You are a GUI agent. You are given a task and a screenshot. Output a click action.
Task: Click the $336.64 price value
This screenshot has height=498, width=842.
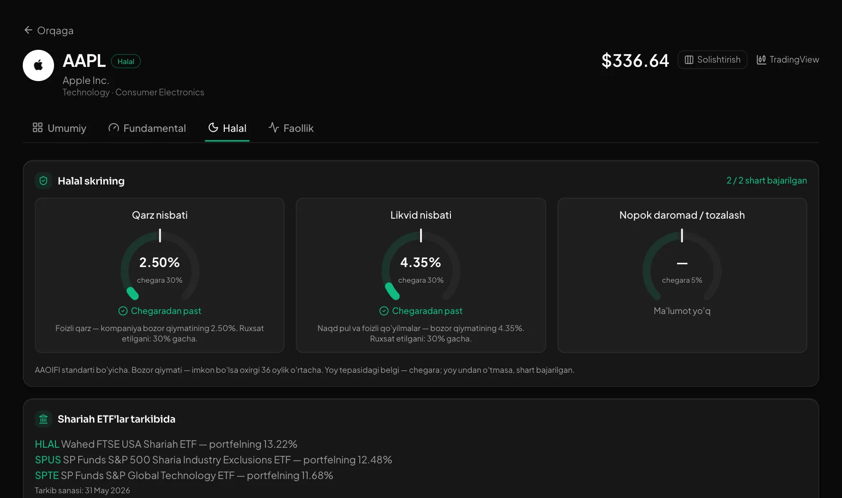[635, 61]
